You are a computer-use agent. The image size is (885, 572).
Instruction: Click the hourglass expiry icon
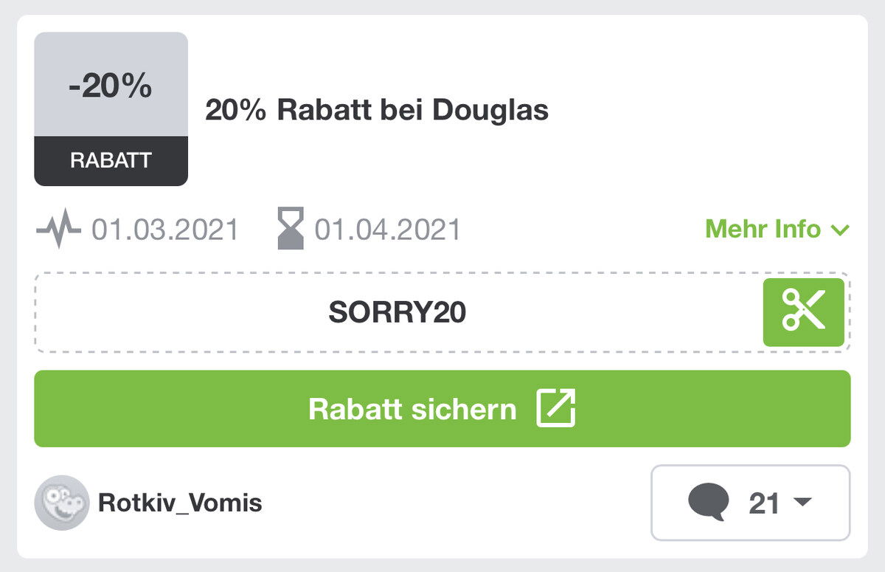pyautogui.click(x=291, y=230)
